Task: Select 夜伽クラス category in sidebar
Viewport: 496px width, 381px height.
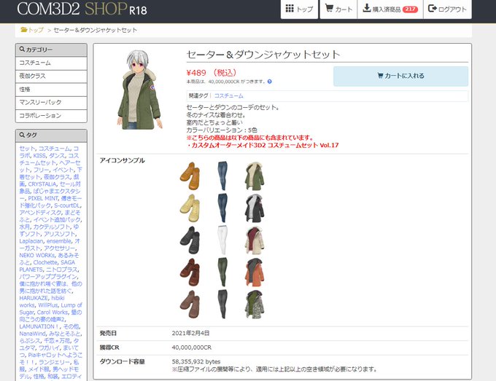Action: click(x=51, y=76)
